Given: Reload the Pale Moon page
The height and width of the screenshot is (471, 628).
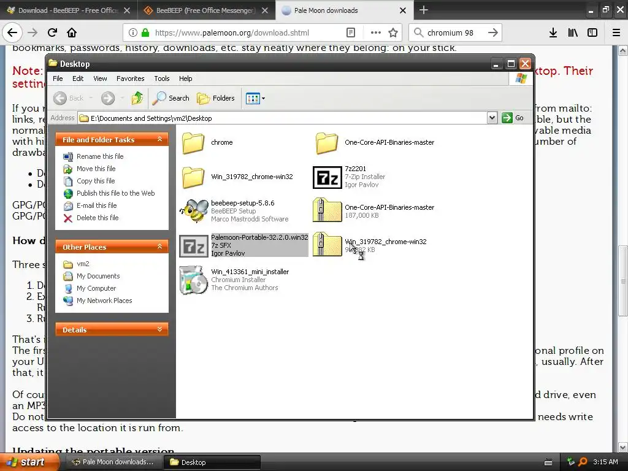Looking at the screenshot, I should (52, 33).
